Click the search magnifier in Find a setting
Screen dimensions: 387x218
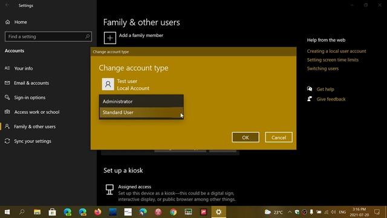pyautogui.click(x=87, y=36)
